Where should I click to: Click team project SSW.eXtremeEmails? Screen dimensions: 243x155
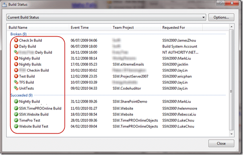pyautogui.click(x=128, y=64)
